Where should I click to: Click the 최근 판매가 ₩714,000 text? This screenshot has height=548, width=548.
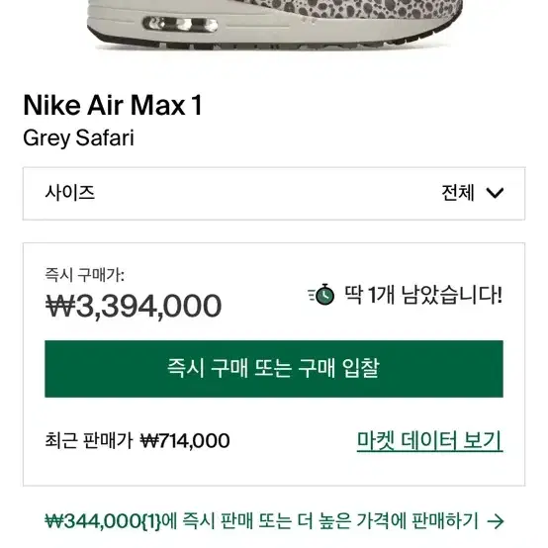click(137, 441)
